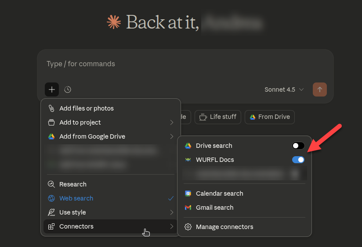
Task: Click the Use style quill icon
Action: tap(51, 212)
